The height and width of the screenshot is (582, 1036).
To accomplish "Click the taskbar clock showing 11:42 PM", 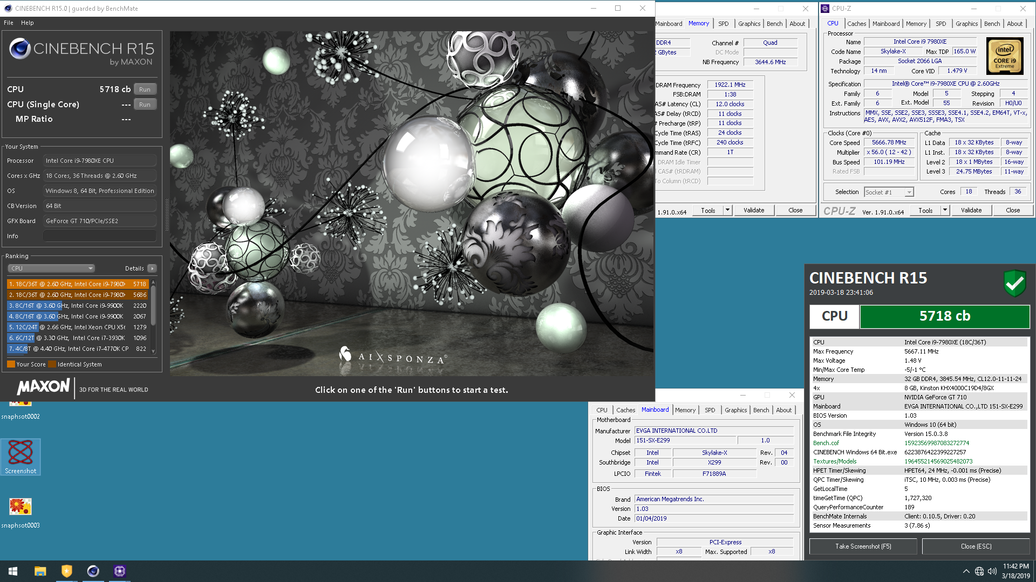I will pyautogui.click(x=1016, y=571).
